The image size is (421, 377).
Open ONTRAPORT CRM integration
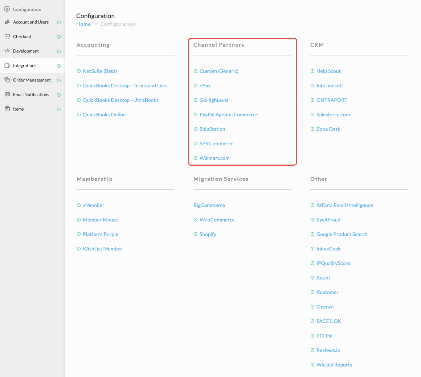pyautogui.click(x=332, y=100)
